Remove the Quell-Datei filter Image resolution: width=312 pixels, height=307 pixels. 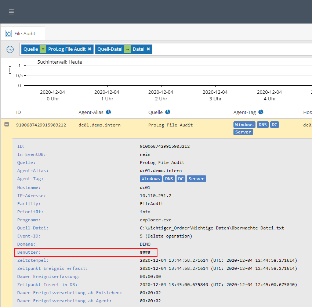pos(148,49)
